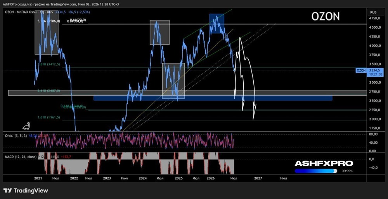Click the blue 99.99% progress bar

316,171
